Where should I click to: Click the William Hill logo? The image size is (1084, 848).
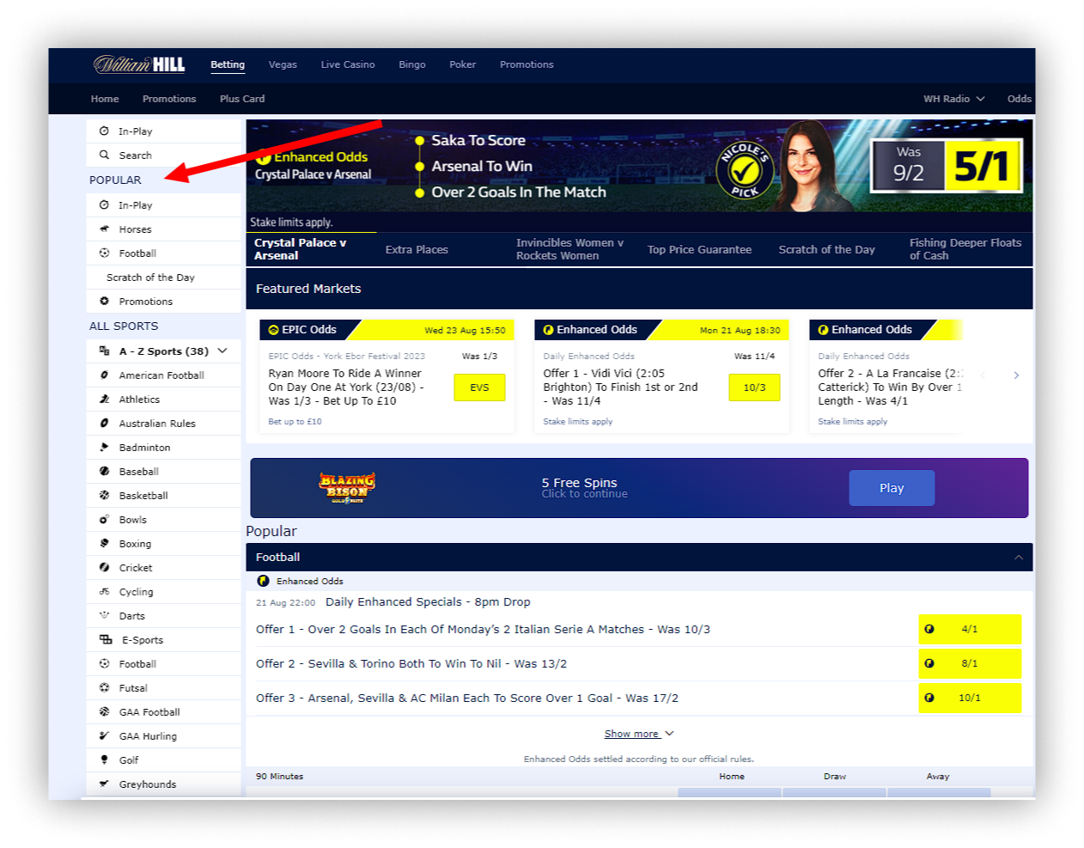[139, 64]
